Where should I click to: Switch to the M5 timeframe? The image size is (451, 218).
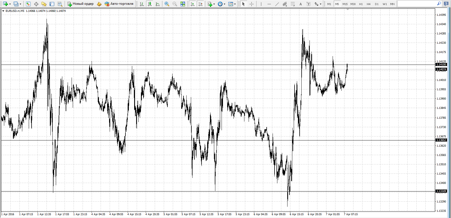[x=337, y=4]
